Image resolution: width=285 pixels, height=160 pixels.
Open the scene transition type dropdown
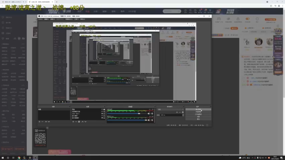tap(171, 110)
